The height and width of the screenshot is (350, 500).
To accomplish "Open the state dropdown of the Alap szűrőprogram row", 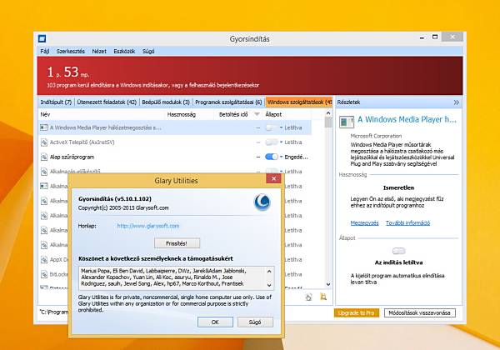I will [282, 157].
